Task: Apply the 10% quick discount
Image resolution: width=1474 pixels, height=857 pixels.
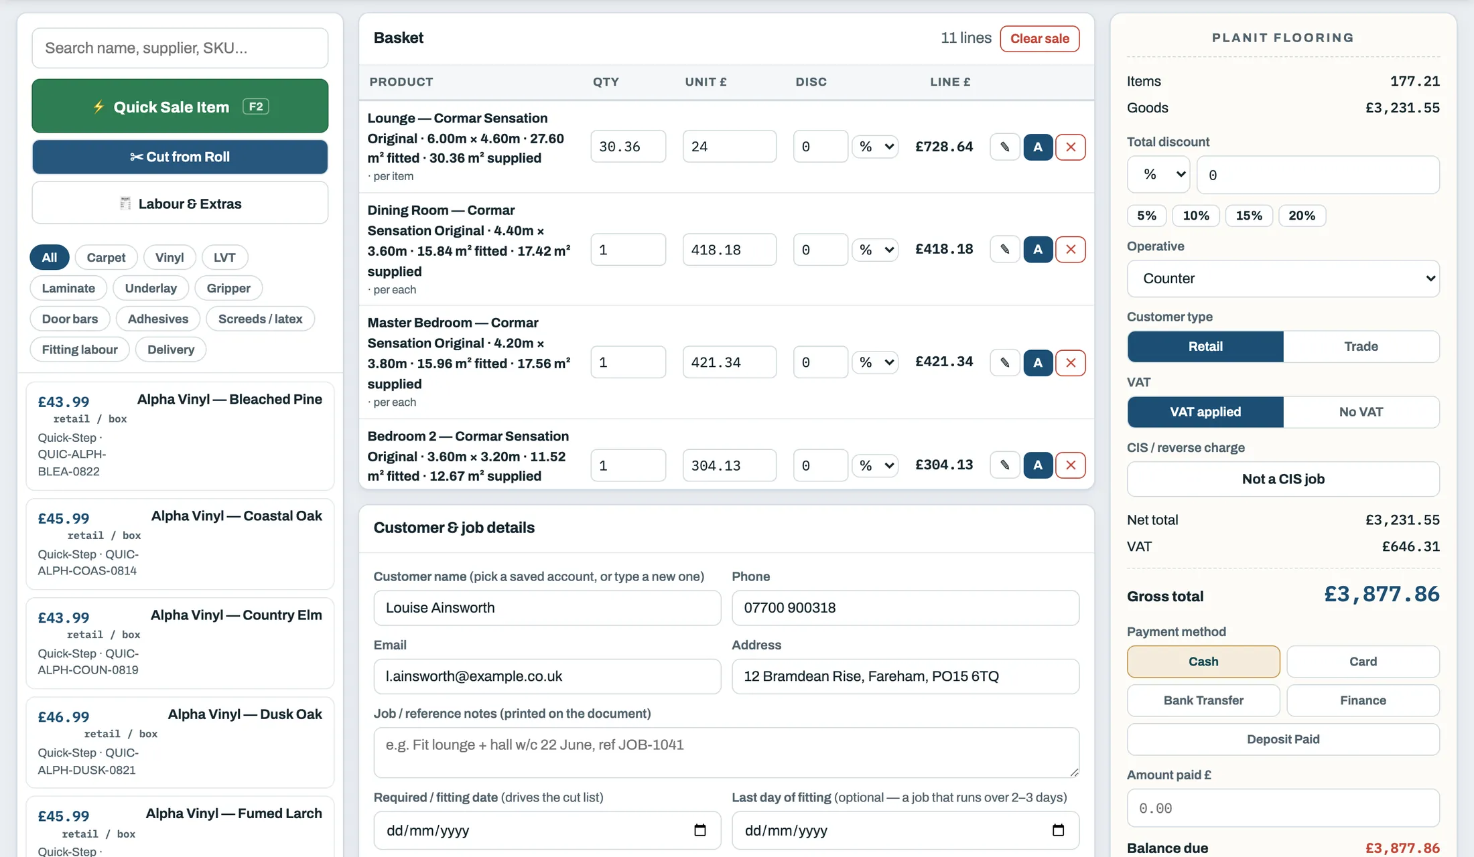Action: click(x=1195, y=216)
